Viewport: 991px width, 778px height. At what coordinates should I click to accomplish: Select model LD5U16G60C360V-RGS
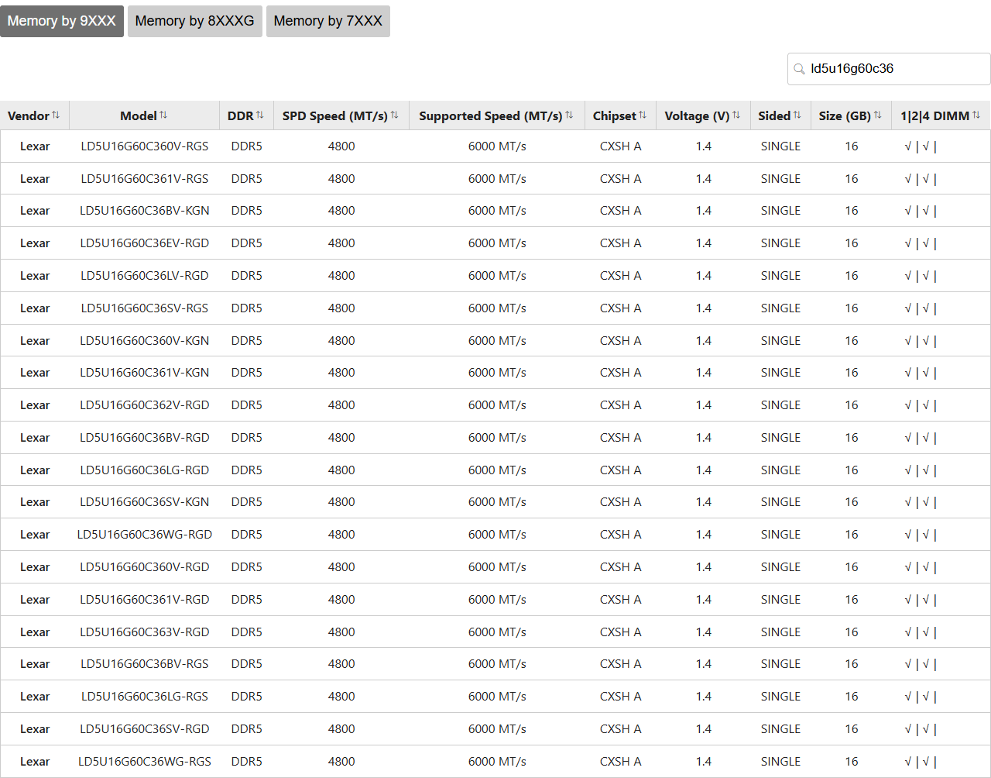[x=145, y=146]
